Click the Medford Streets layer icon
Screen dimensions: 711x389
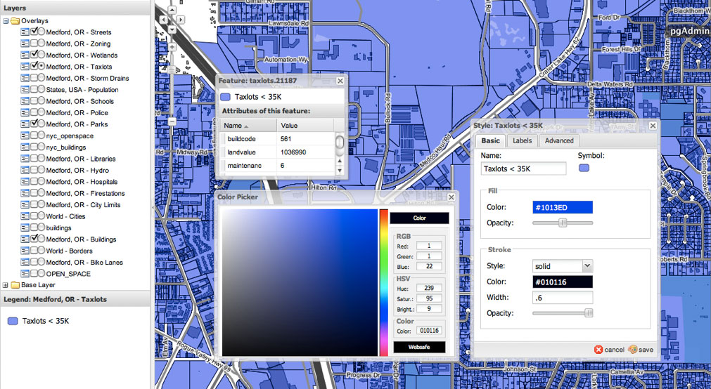click(x=25, y=32)
